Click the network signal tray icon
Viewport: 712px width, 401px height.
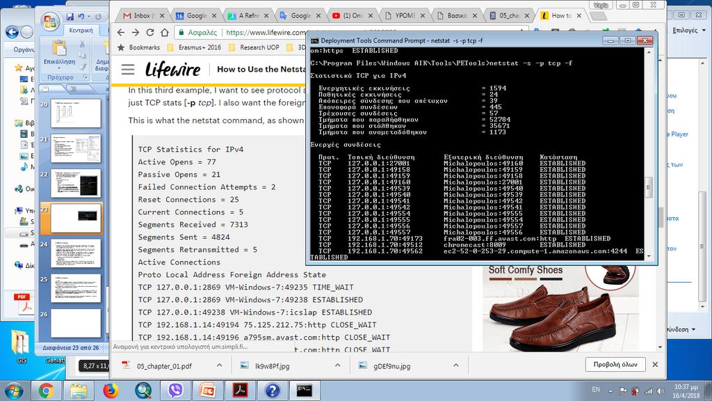tap(649, 391)
